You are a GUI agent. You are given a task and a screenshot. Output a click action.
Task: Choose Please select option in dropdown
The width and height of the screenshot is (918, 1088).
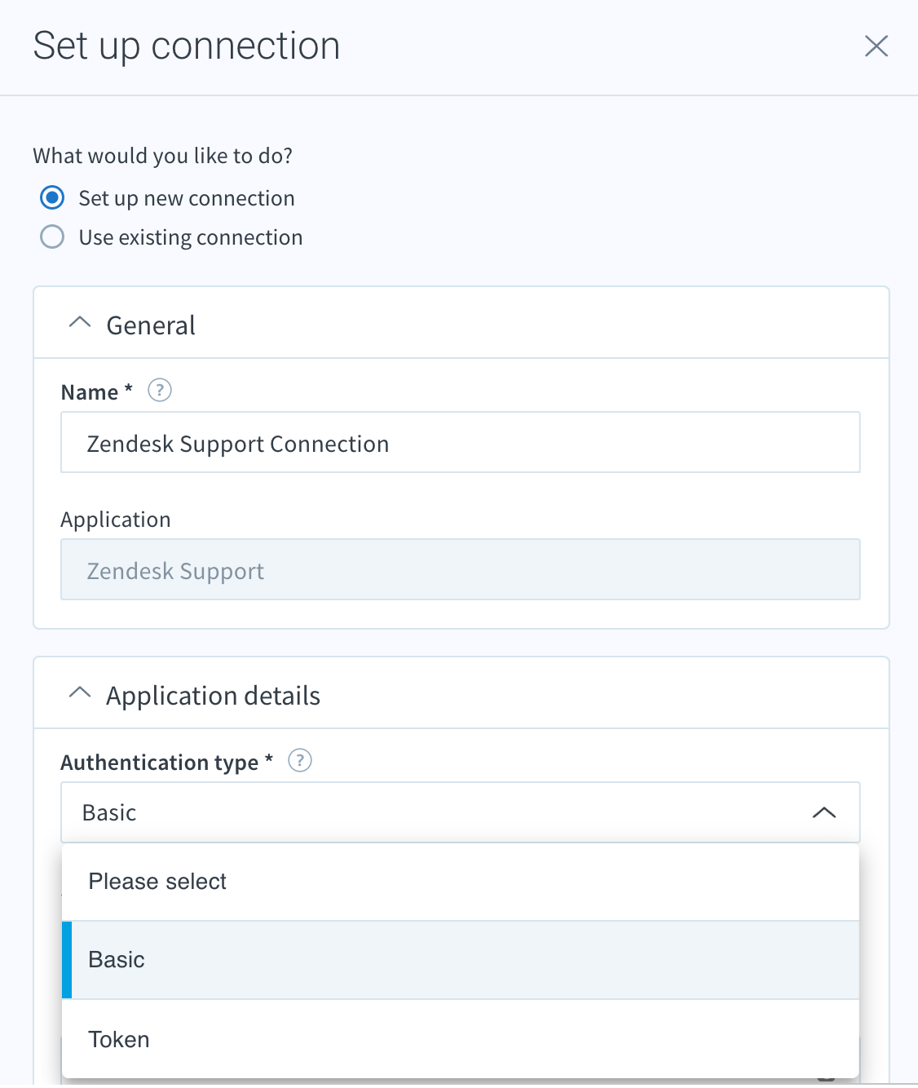pyautogui.click(x=461, y=882)
